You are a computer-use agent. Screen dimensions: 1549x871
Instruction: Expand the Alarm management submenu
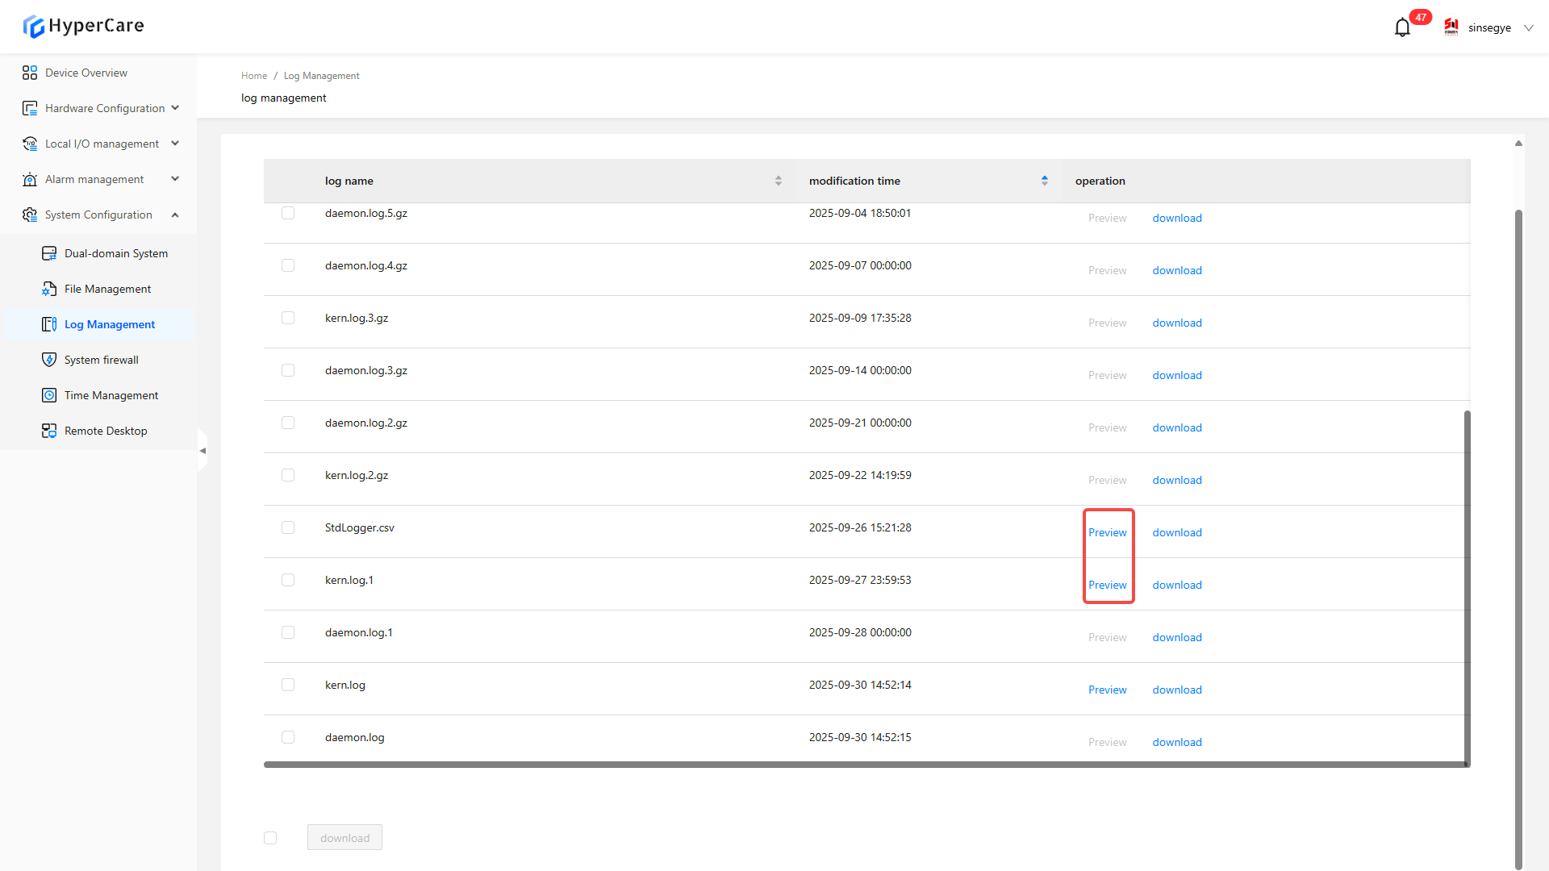[x=94, y=179]
